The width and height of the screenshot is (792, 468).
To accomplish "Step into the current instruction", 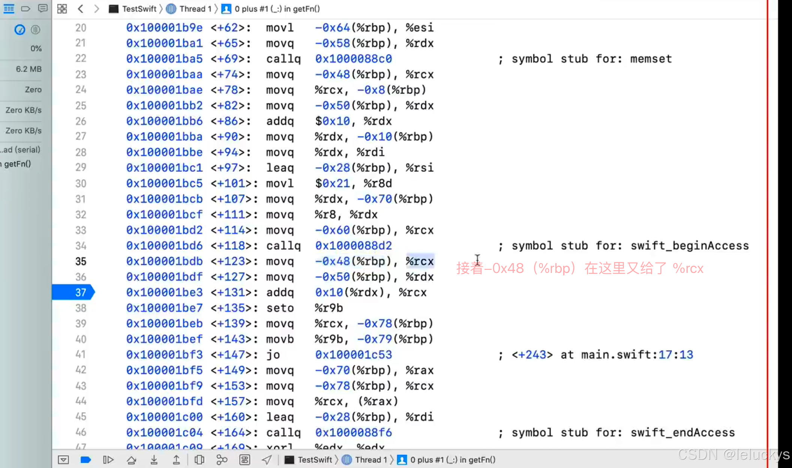I will [154, 460].
